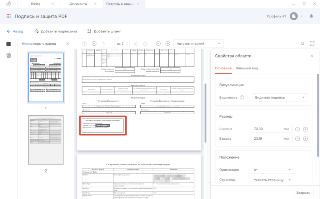Click the properties panel scrollbar
The image size is (320, 199).
pos(318,115)
